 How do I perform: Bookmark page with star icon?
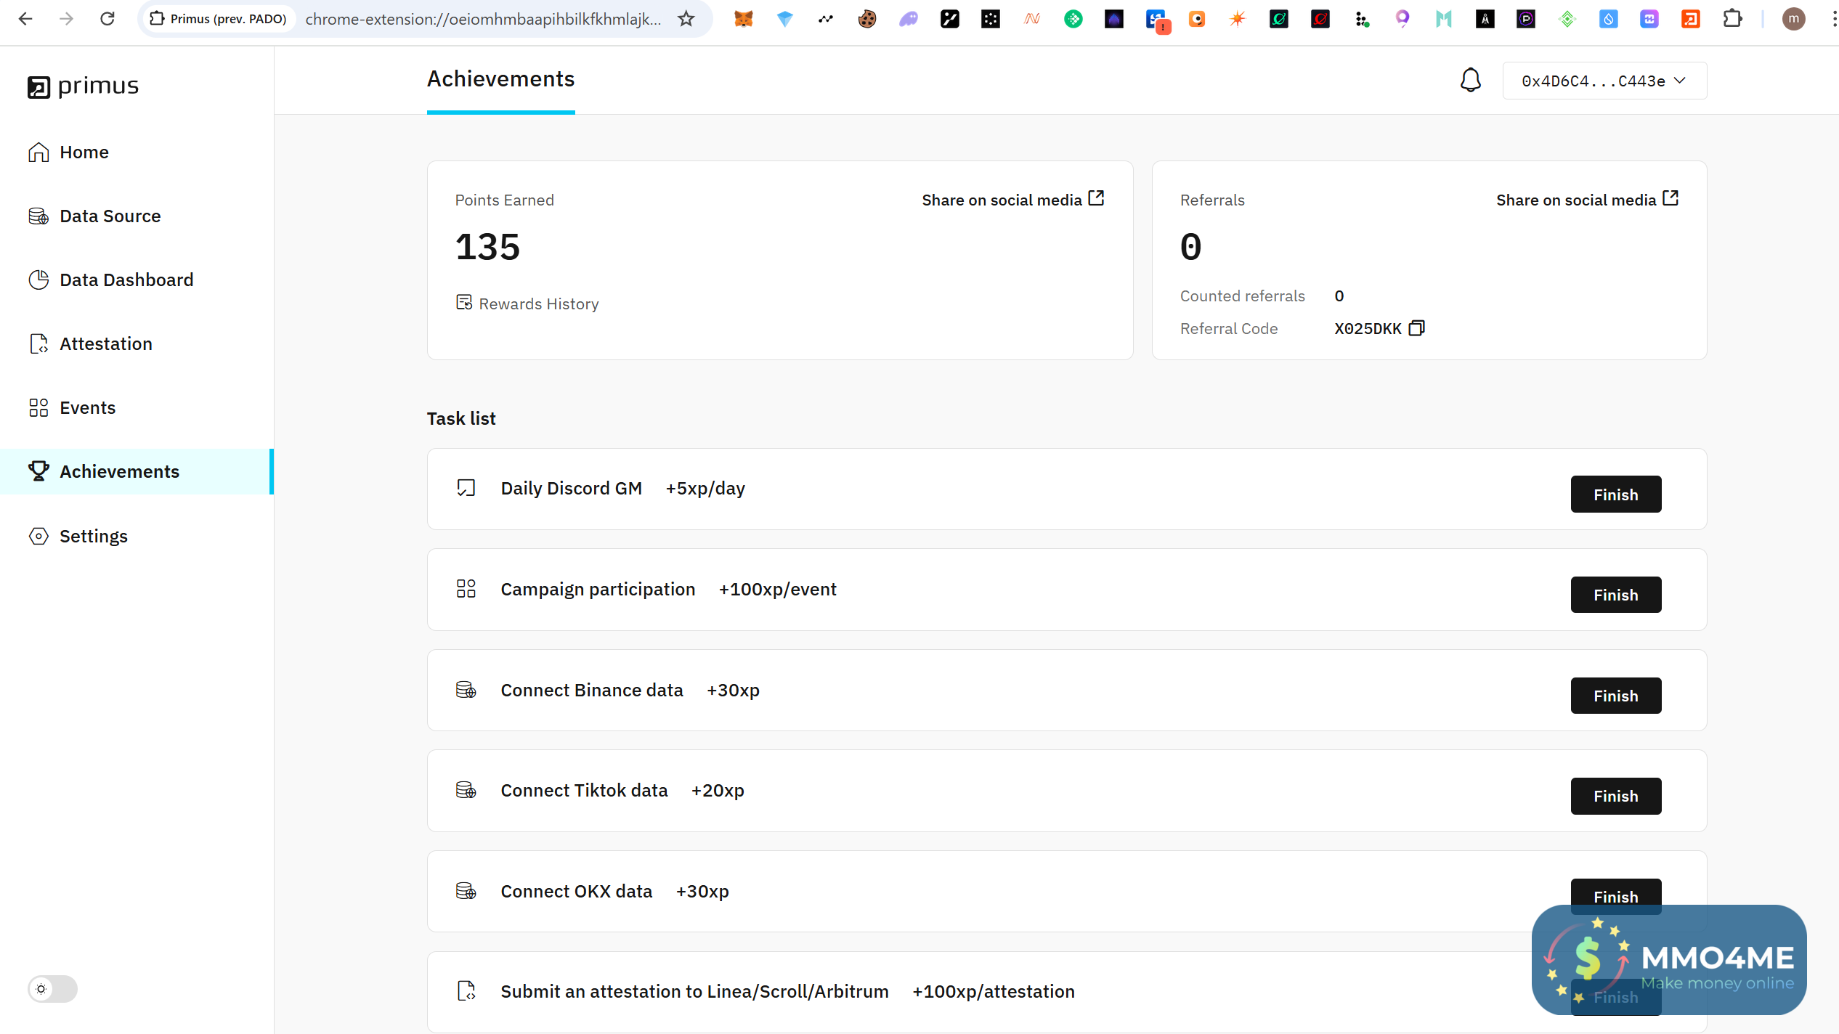point(686,19)
